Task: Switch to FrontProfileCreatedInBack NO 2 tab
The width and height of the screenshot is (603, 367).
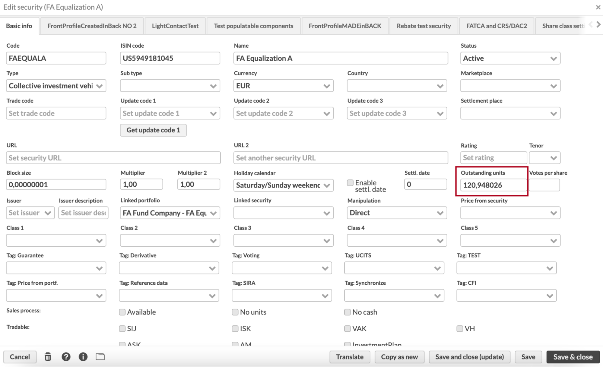Action: point(92,26)
